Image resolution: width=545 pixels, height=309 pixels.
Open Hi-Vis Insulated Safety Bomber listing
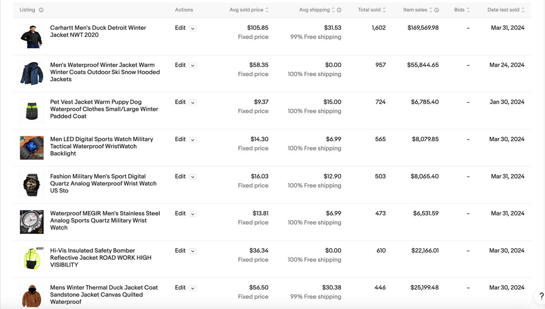tap(100, 258)
